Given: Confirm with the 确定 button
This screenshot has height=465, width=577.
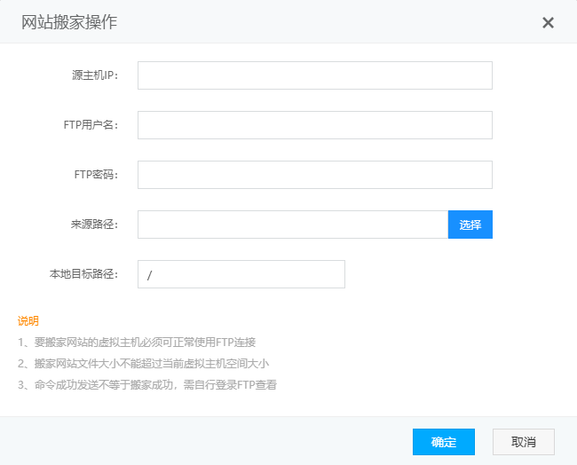Looking at the screenshot, I should [443, 442].
